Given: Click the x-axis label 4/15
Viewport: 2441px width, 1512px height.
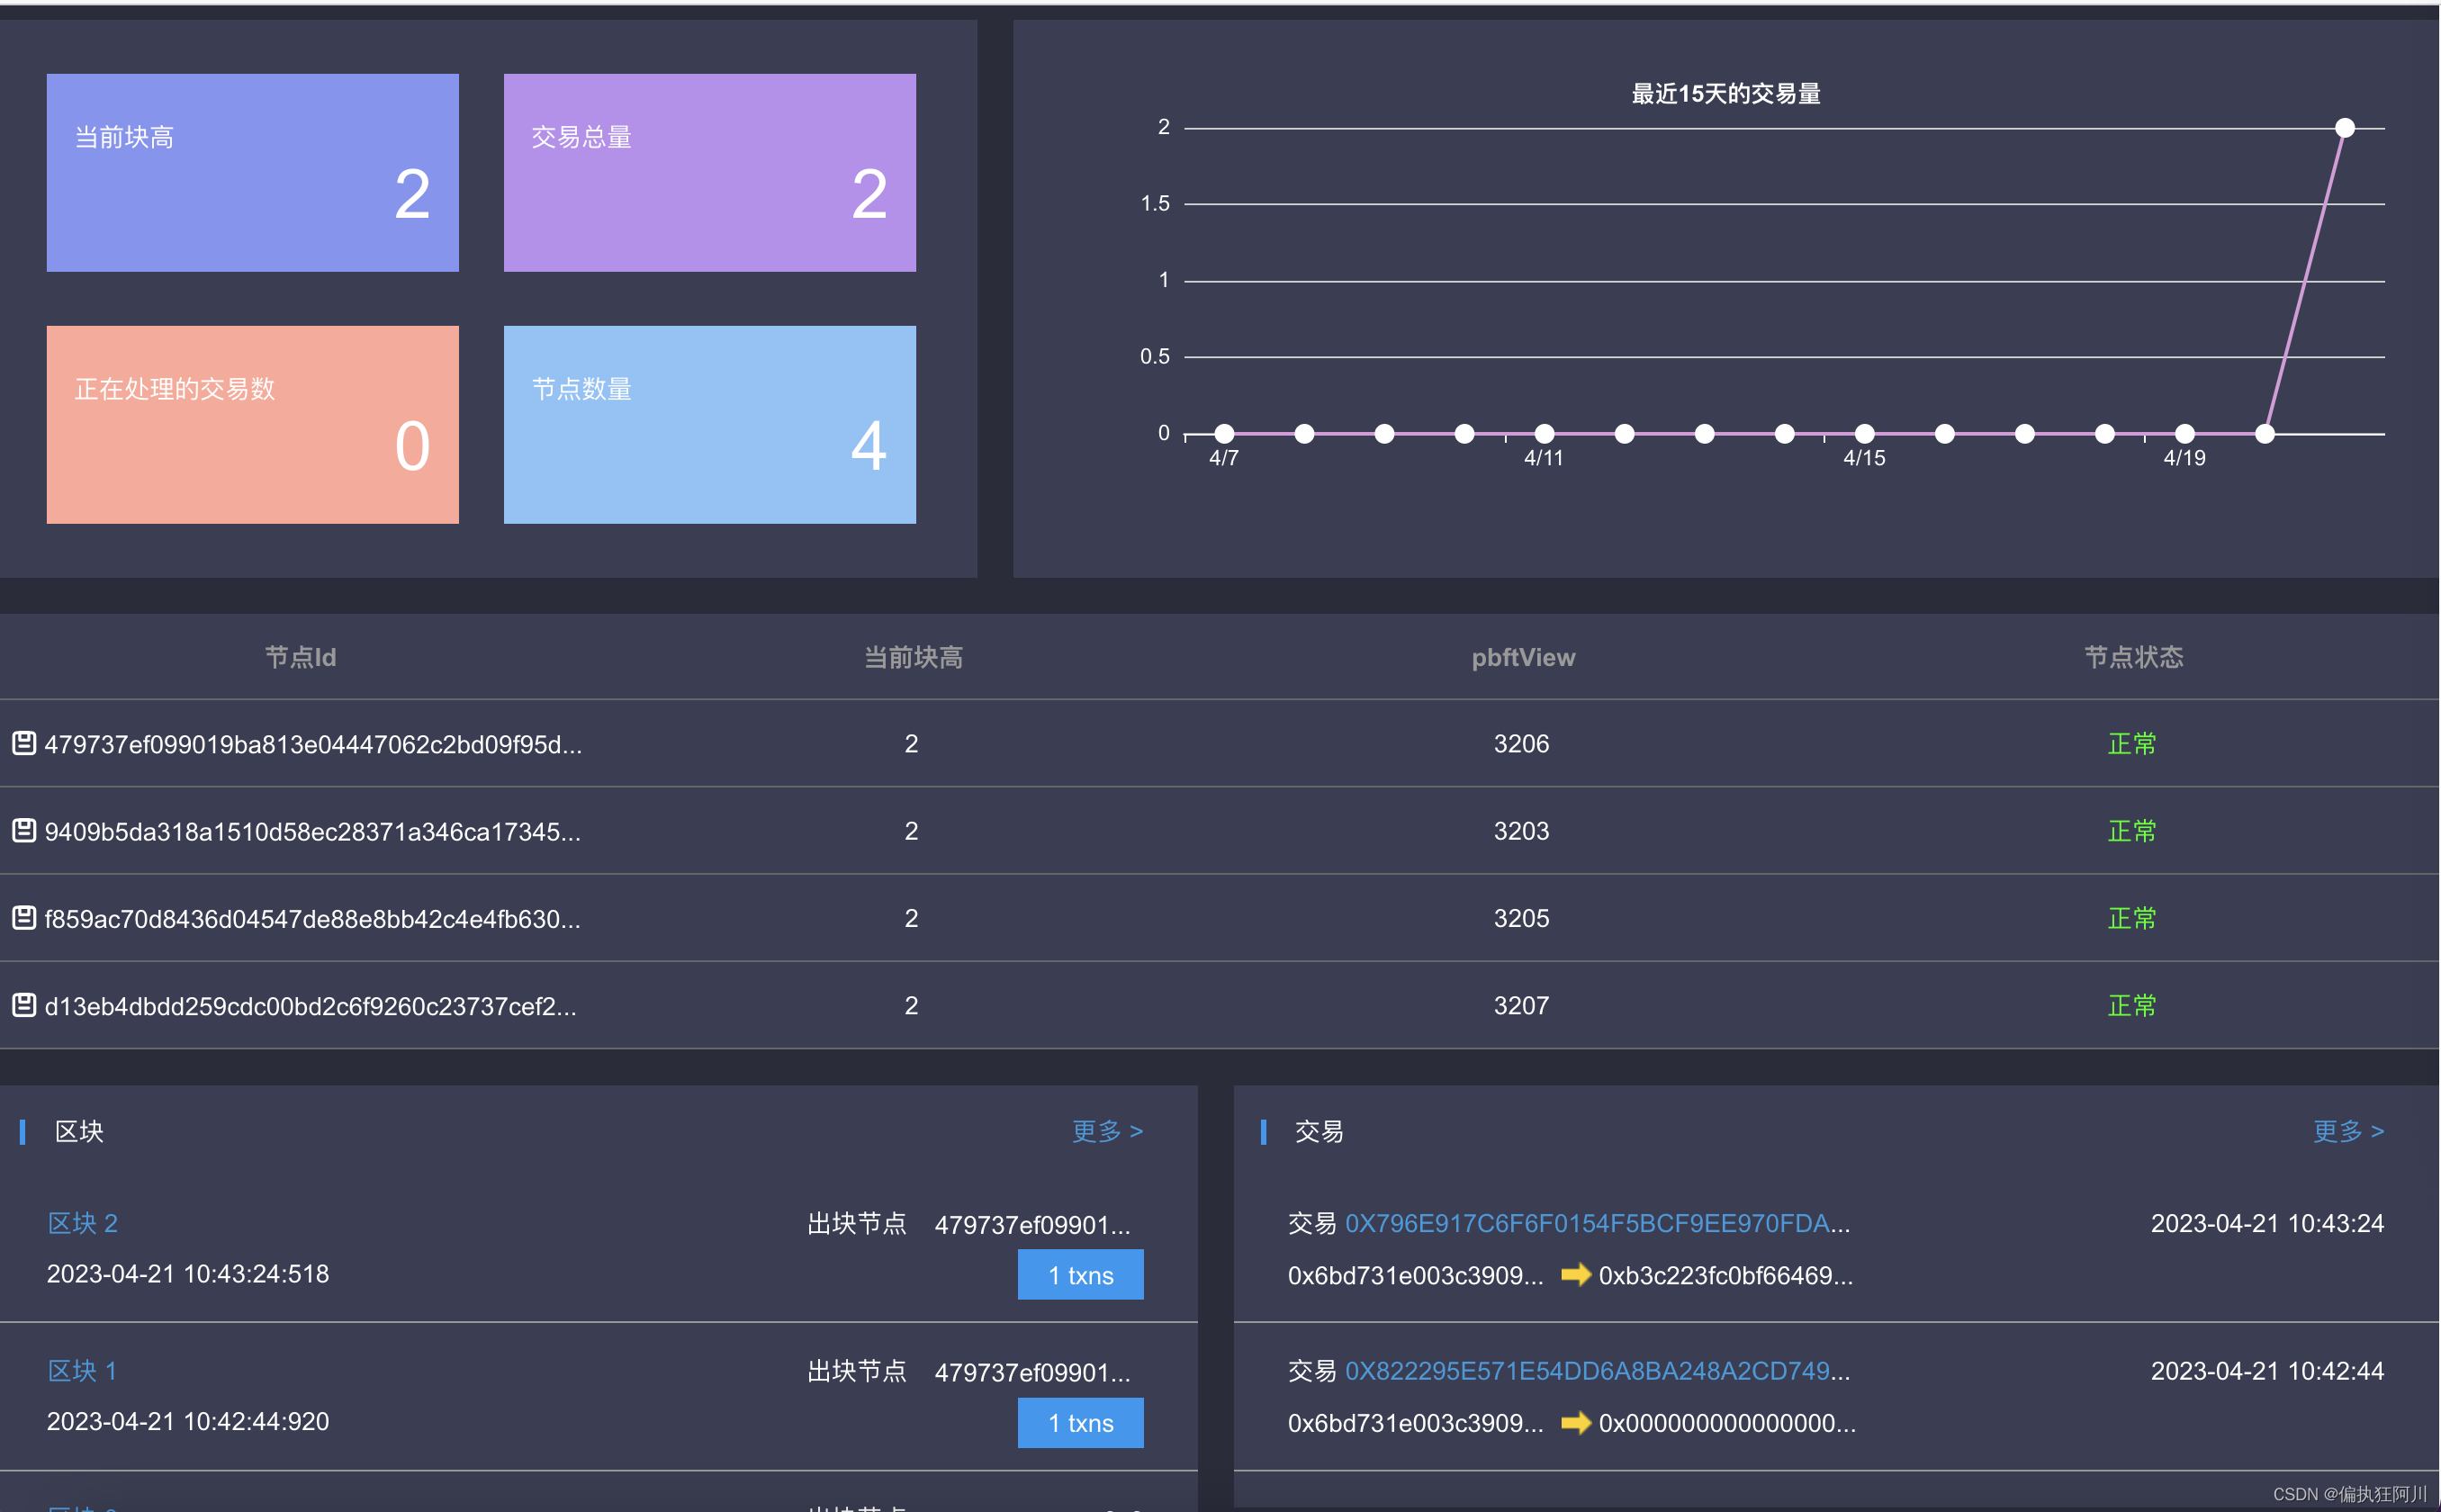Looking at the screenshot, I should coord(1864,458).
